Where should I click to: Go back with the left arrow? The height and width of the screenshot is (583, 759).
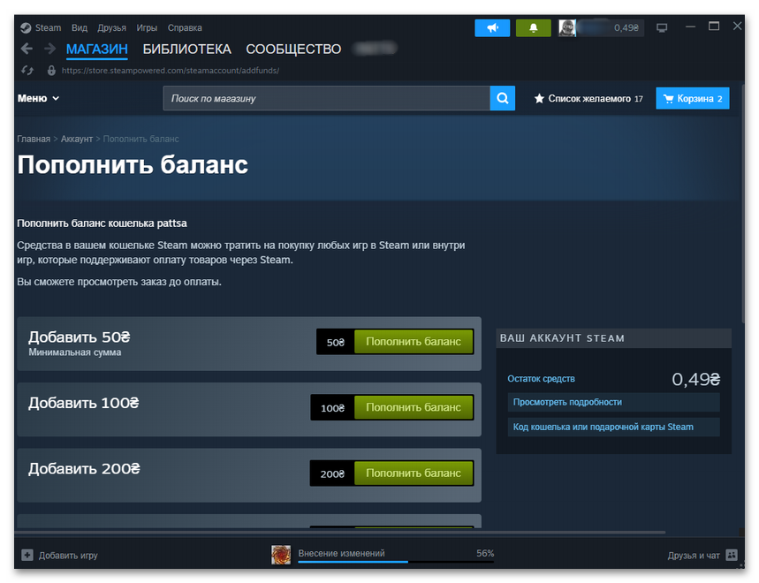[x=27, y=49]
